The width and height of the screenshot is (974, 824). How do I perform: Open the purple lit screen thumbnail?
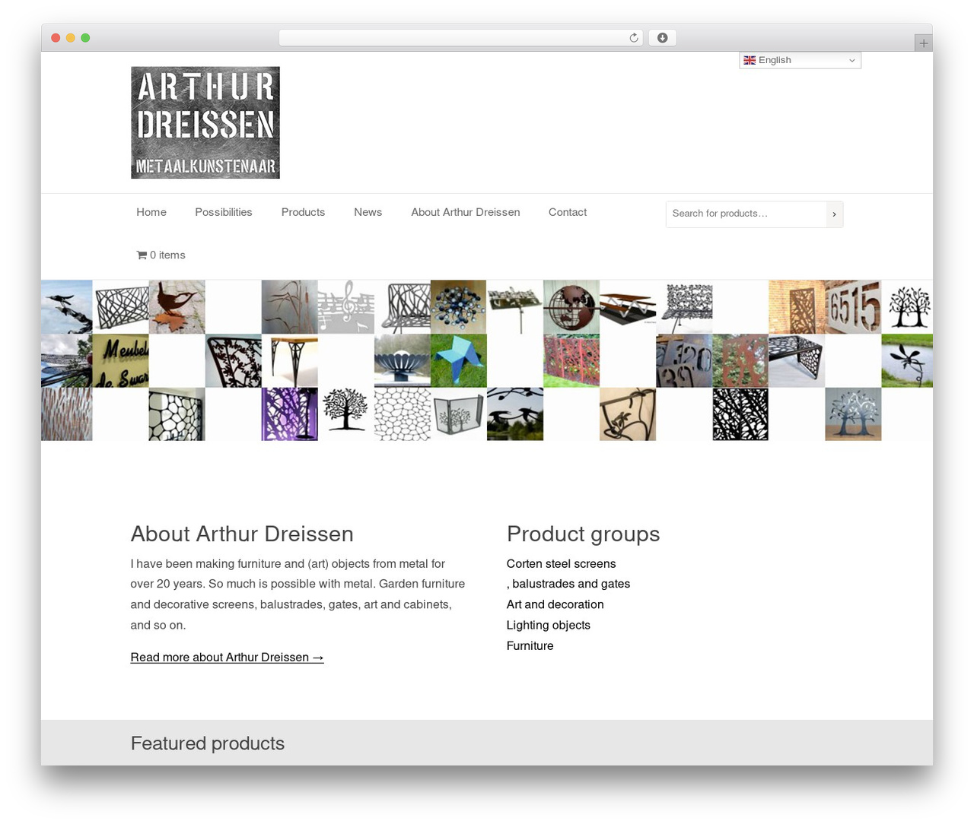290,414
